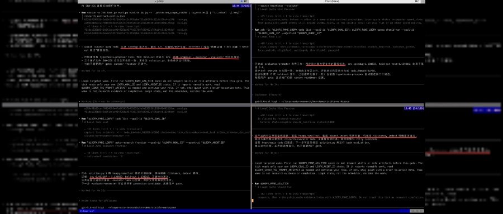Image resolution: width=503 pixels, height=214 pixels.
Task: Click the 'Ran $LOOPX_PANE_A2A_TICK' command line
Action: (x=272, y=183)
